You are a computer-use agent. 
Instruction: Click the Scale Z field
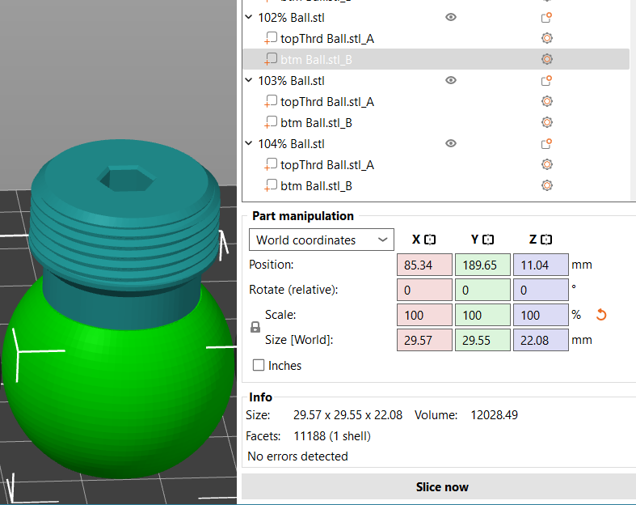pos(541,315)
